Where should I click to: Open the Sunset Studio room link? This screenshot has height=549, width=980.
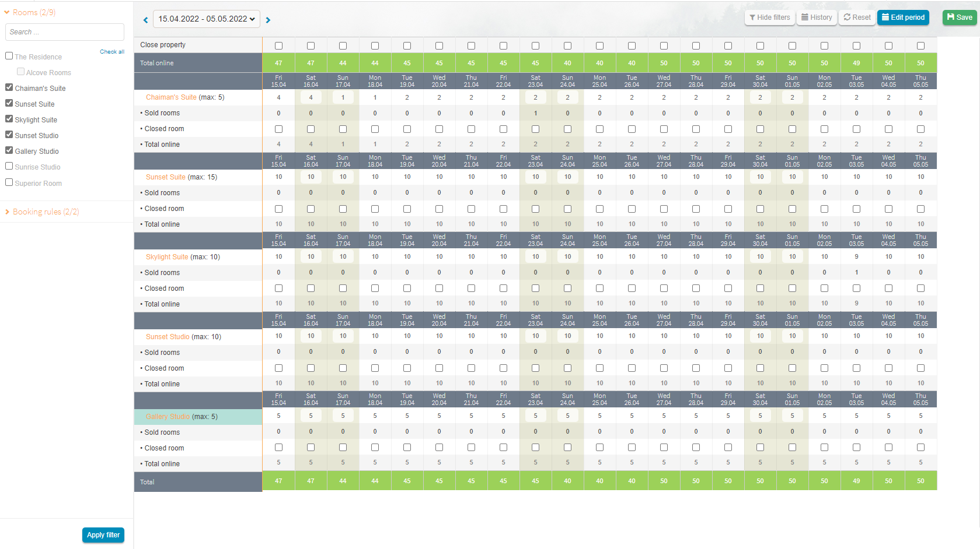tap(168, 337)
